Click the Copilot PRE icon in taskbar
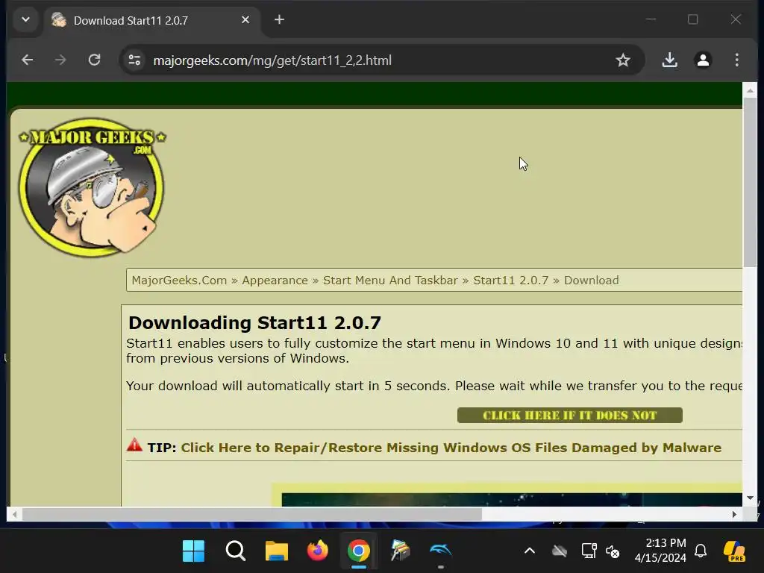This screenshot has height=573, width=764. pos(734,551)
